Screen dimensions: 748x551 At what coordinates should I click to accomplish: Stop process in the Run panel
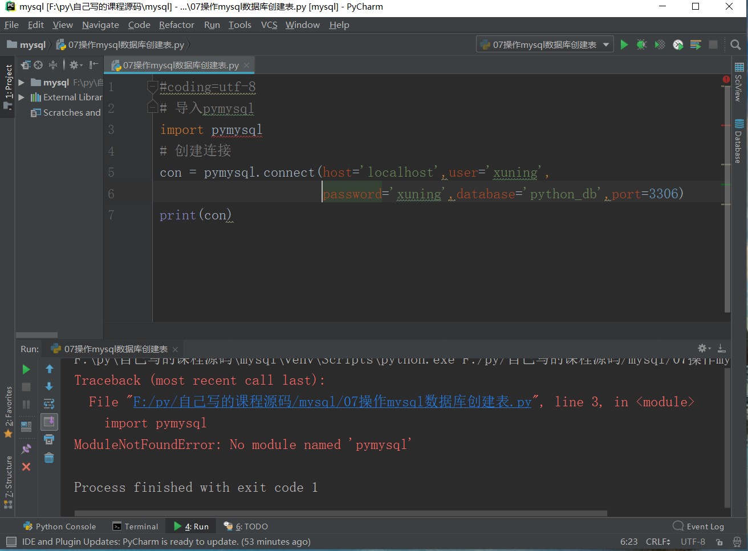(x=26, y=387)
